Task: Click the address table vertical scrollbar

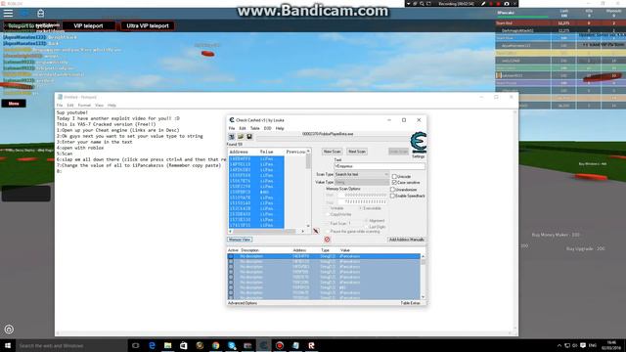Action: 423,277
